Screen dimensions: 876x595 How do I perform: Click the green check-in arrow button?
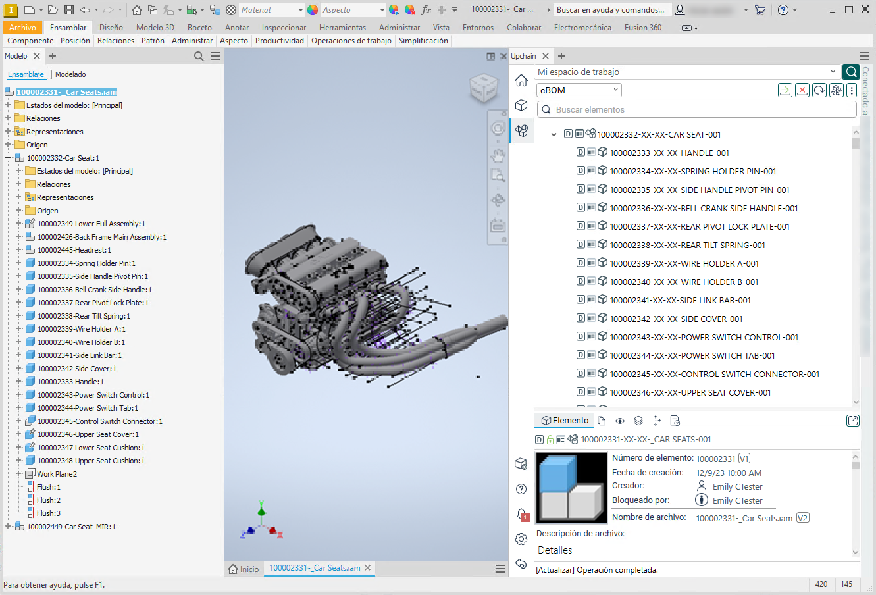pyautogui.click(x=785, y=90)
